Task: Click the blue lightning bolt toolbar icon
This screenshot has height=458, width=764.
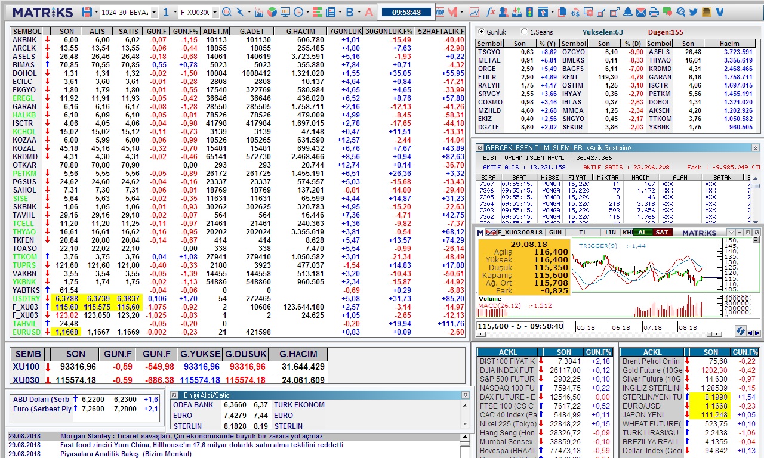Action: tap(240, 12)
